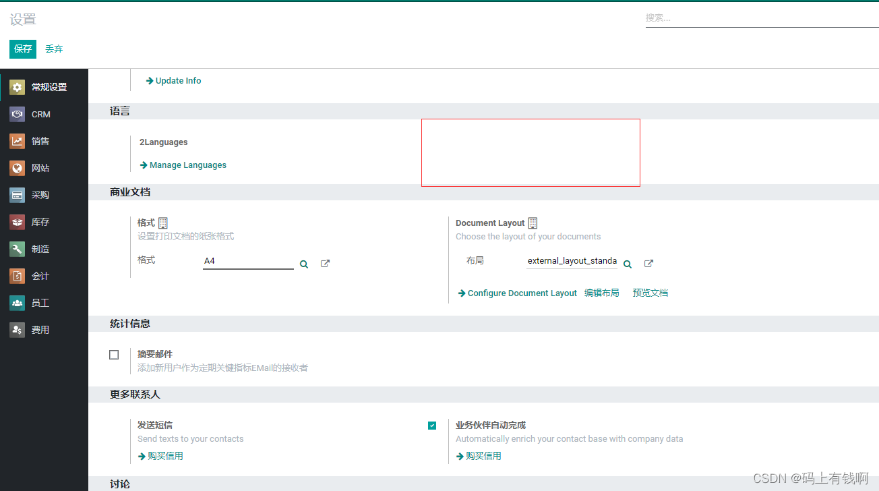Viewport: 879px width, 491px height.
Task: Click the 网站 website globe icon
Action: (x=16, y=167)
